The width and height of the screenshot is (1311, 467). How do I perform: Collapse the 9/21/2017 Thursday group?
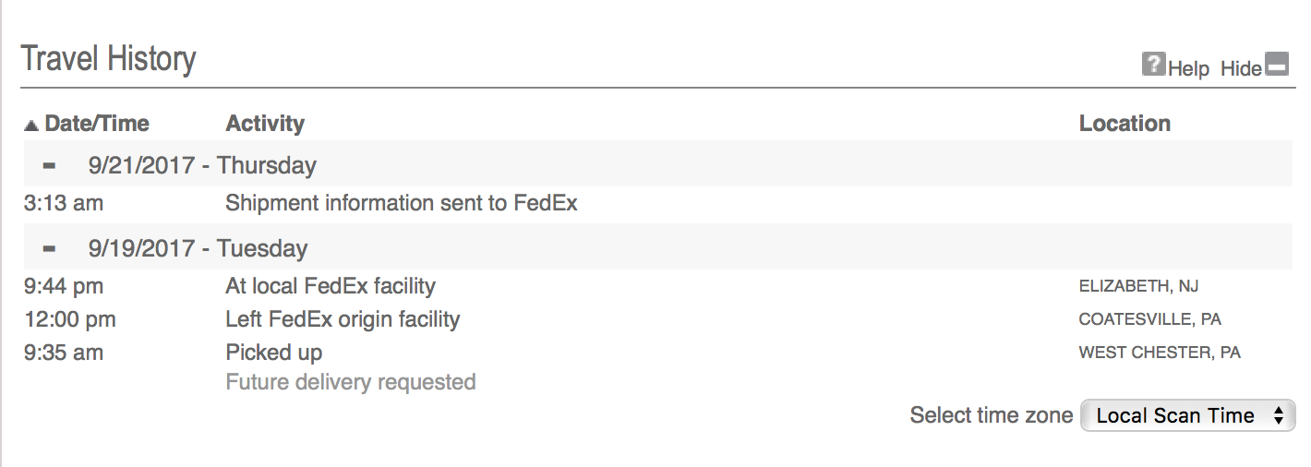49,166
